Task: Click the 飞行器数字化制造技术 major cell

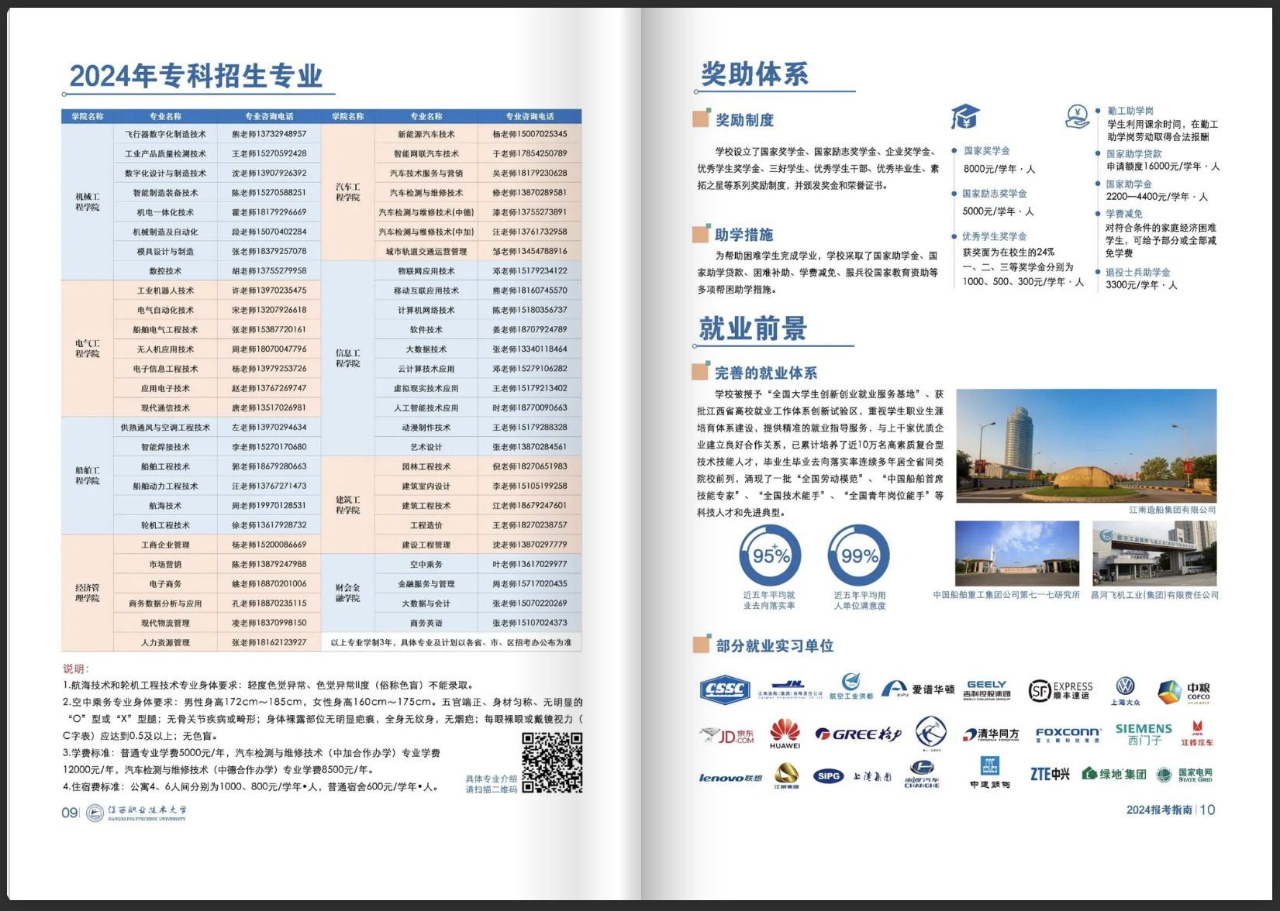Action: coord(165,134)
